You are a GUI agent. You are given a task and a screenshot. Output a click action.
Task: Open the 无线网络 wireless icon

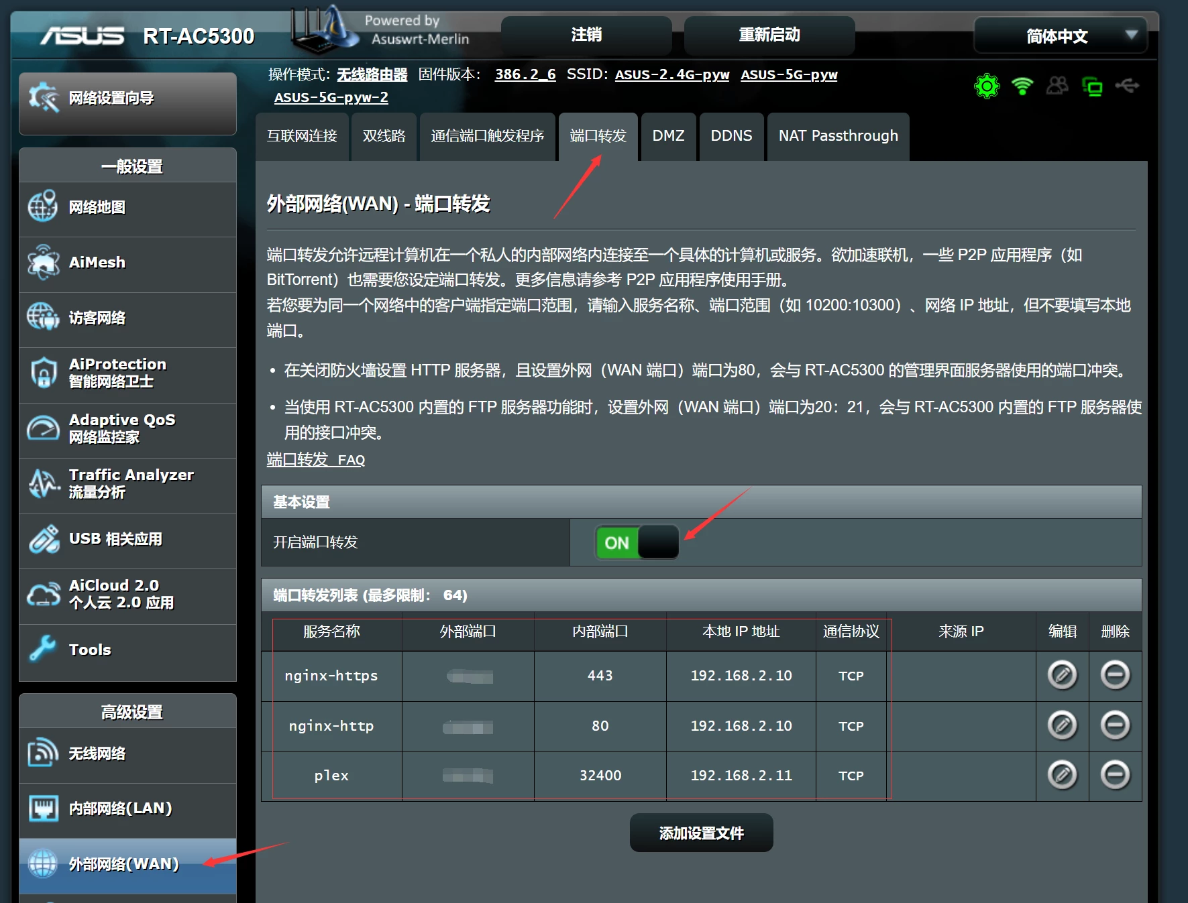pos(43,753)
